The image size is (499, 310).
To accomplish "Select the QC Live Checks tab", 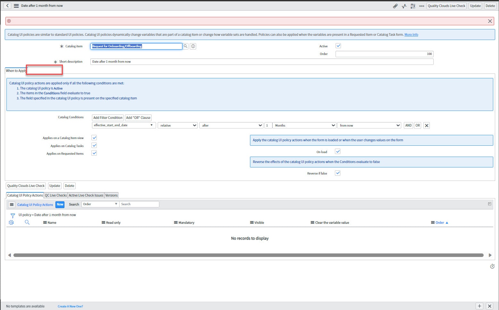I will point(55,195).
